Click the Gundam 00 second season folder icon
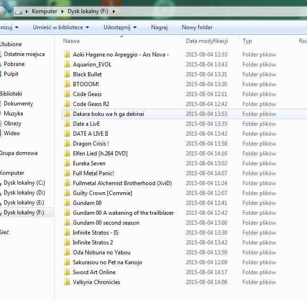Image resolution: width=307 pixels, height=301 pixels. [67, 222]
